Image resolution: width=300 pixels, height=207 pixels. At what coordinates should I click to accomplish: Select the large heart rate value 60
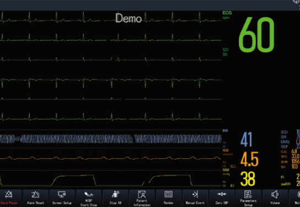[x=256, y=35]
